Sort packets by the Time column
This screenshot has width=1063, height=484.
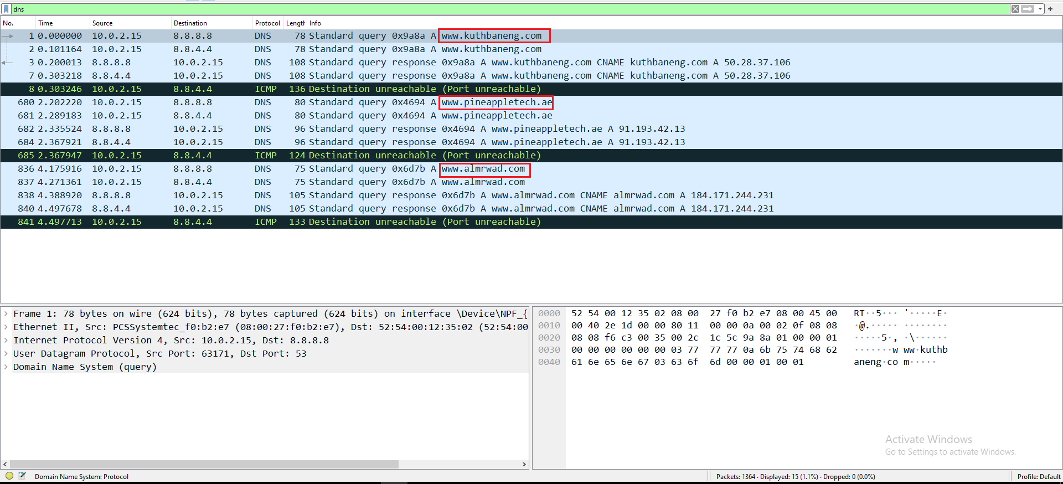pyautogui.click(x=63, y=23)
